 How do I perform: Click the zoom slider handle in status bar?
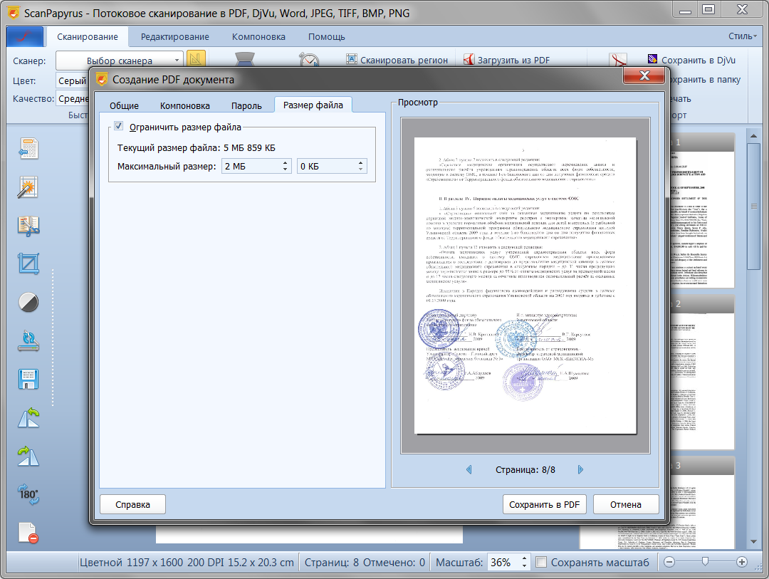[x=705, y=561]
